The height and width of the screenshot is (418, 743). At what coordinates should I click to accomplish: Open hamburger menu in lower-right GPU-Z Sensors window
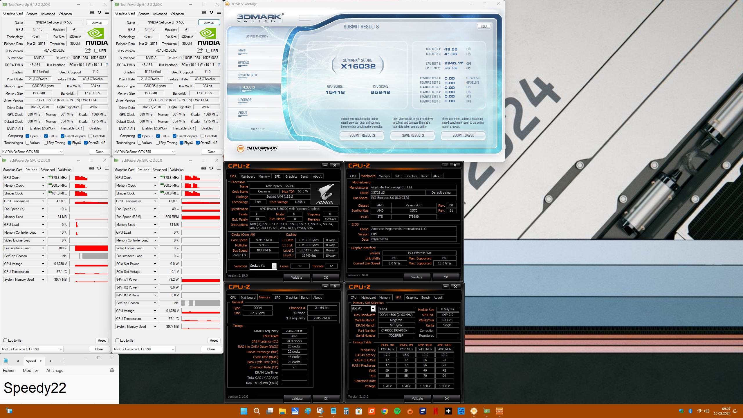coord(219,168)
